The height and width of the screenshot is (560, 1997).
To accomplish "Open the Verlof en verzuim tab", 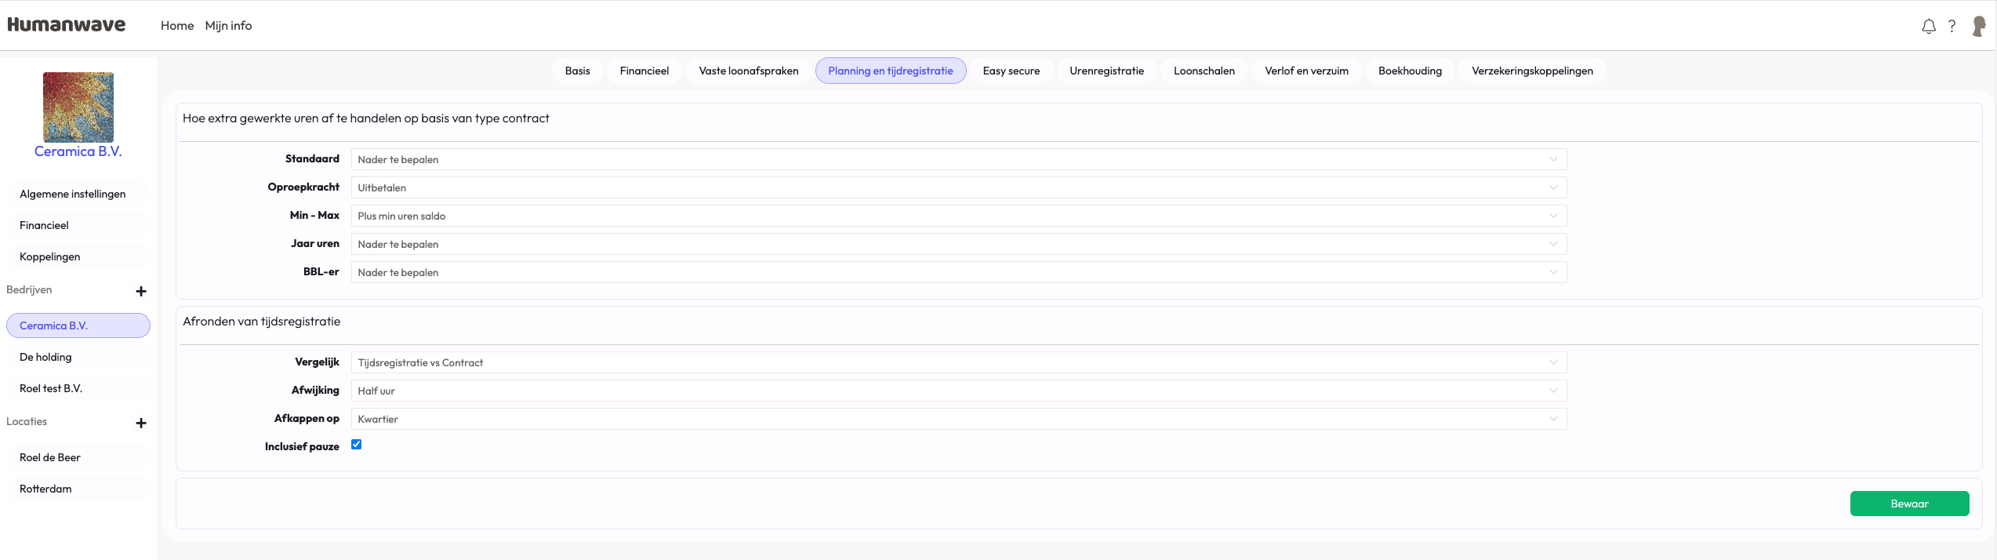I will click(x=1305, y=71).
